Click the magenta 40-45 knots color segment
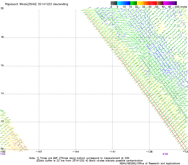188x165 pixels. point(167,3)
